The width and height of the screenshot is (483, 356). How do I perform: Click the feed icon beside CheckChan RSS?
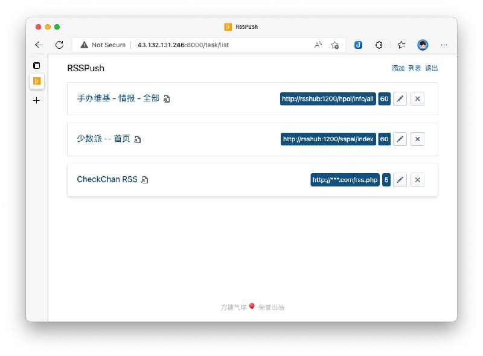pyautogui.click(x=144, y=179)
